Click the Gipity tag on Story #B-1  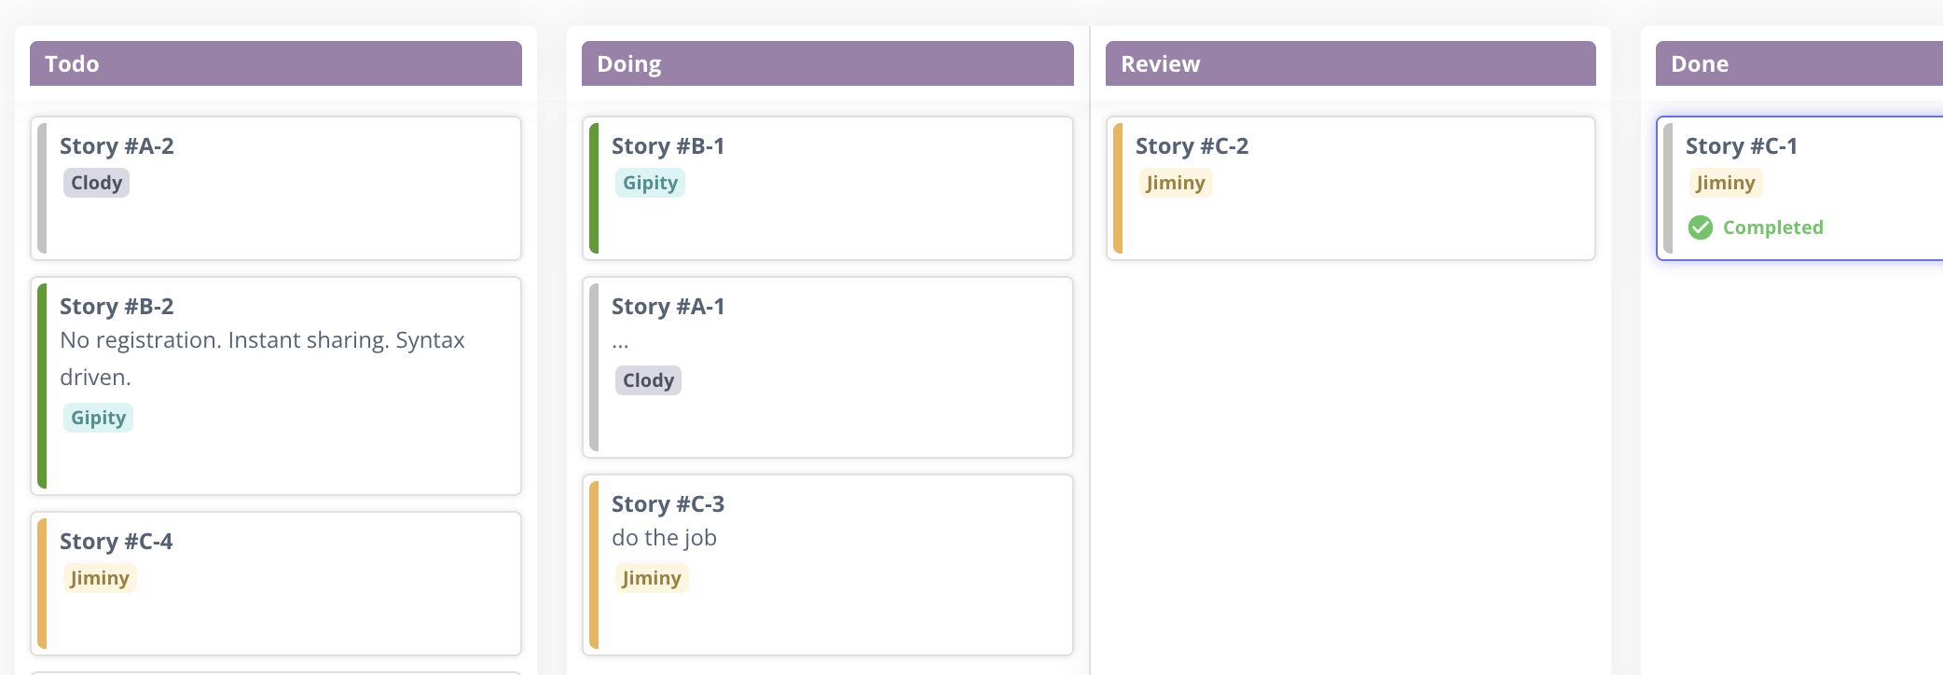(651, 183)
